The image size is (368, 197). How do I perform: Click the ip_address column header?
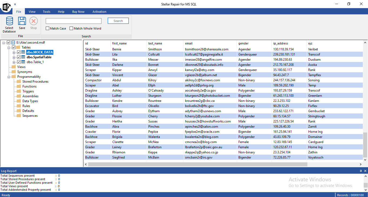click(289, 43)
